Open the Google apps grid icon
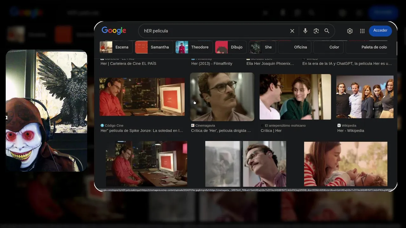This screenshot has width=406, height=228. tap(362, 31)
